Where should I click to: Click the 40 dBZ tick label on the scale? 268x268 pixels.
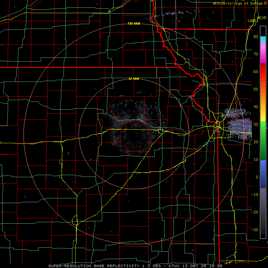[x=256, y=107]
